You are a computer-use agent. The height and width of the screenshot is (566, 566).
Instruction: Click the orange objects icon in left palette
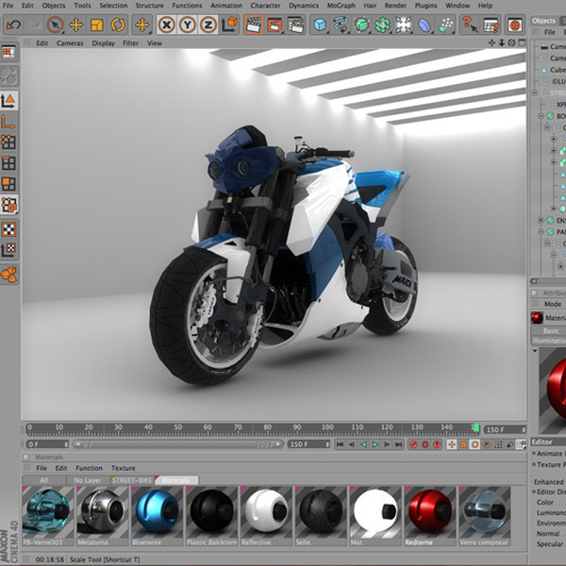point(8,275)
